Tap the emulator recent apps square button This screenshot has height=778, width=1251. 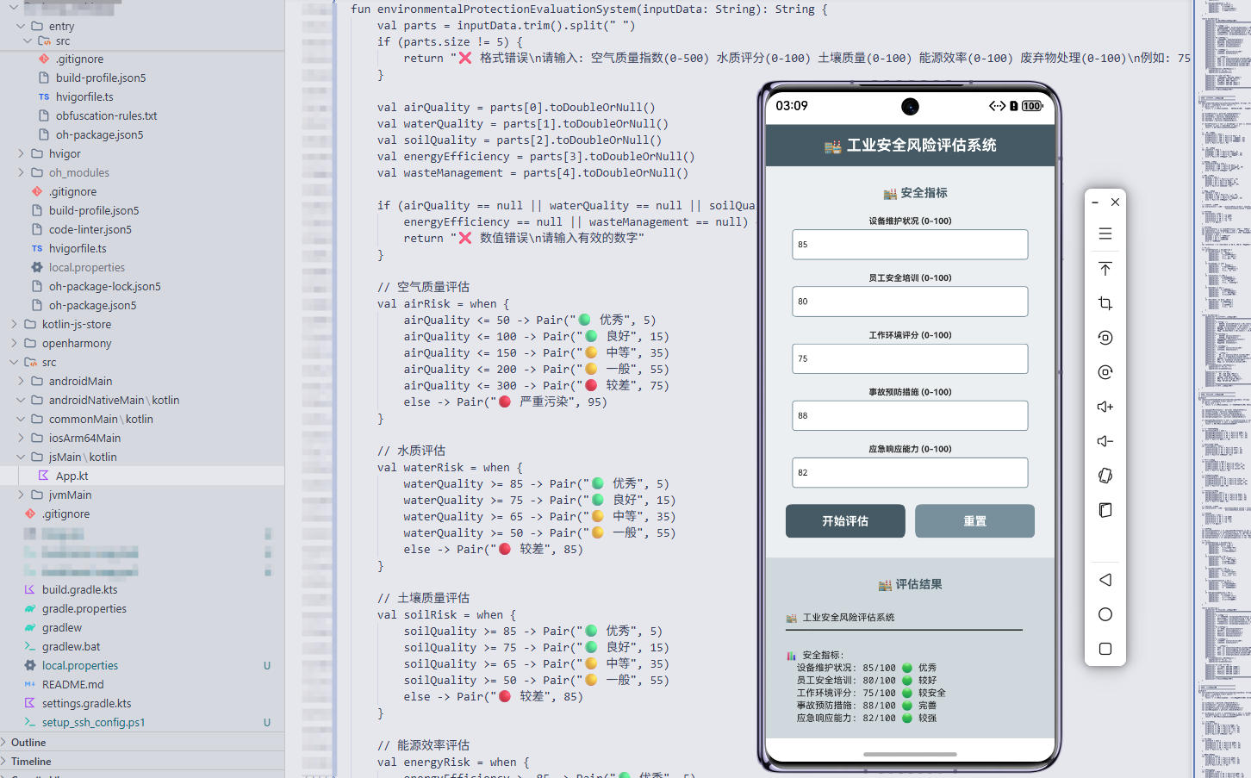point(1105,649)
